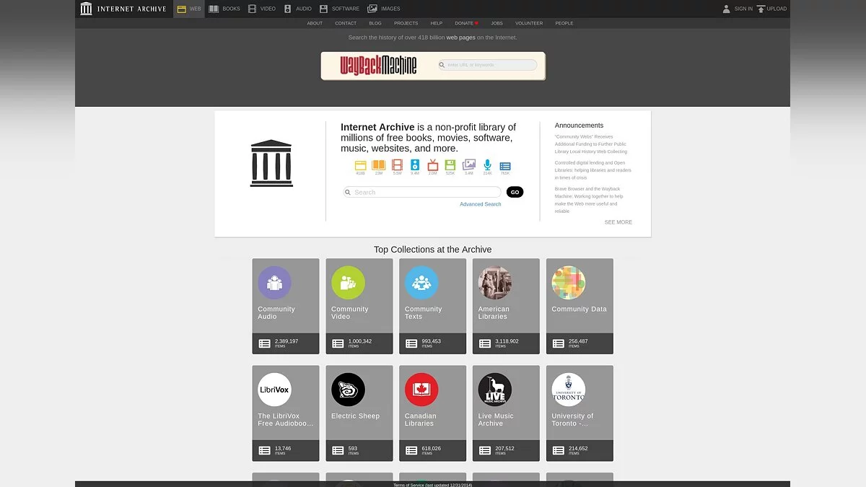866x487 pixels.
Task: Click the Internet Archive logo in top bar
Action: pyautogui.click(x=123, y=9)
